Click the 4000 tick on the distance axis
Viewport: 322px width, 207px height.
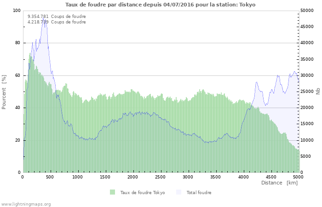(x=243, y=177)
